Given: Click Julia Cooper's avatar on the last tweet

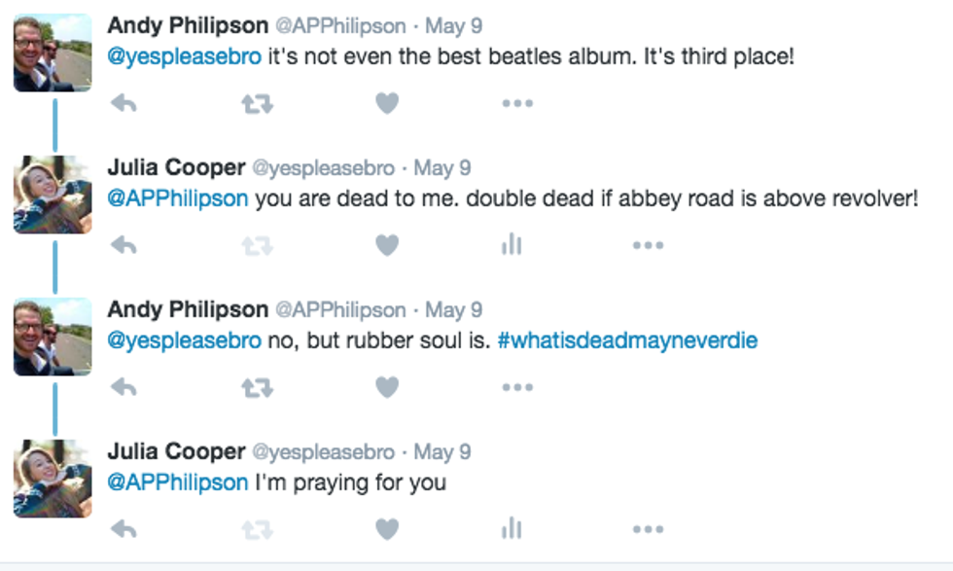Looking at the screenshot, I should coord(53,479).
